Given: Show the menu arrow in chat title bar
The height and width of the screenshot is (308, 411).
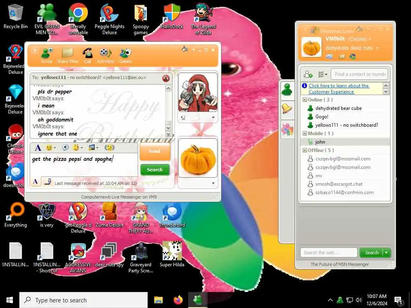Looking at the screenshot, I should (193, 49).
